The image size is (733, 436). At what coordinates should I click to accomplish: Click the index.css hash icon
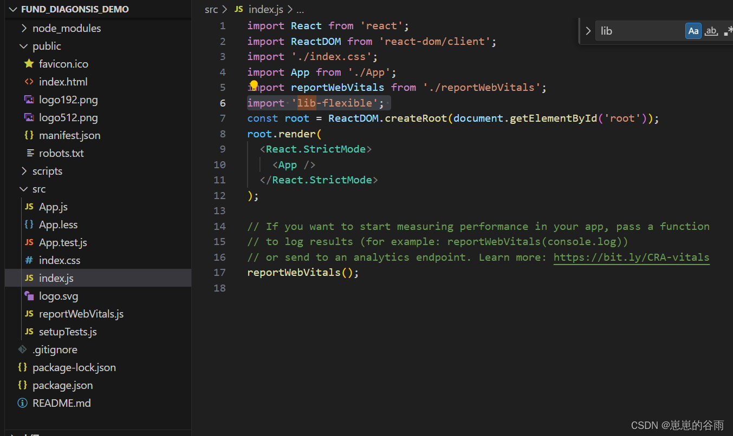click(x=29, y=260)
